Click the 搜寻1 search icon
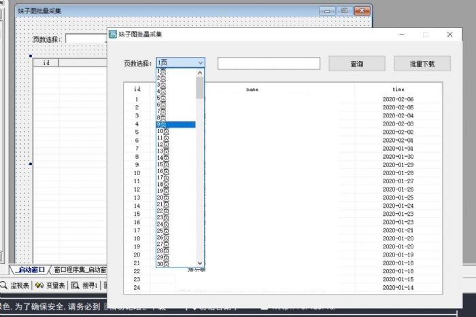The image size is (476, 317). tap(74, 285)
